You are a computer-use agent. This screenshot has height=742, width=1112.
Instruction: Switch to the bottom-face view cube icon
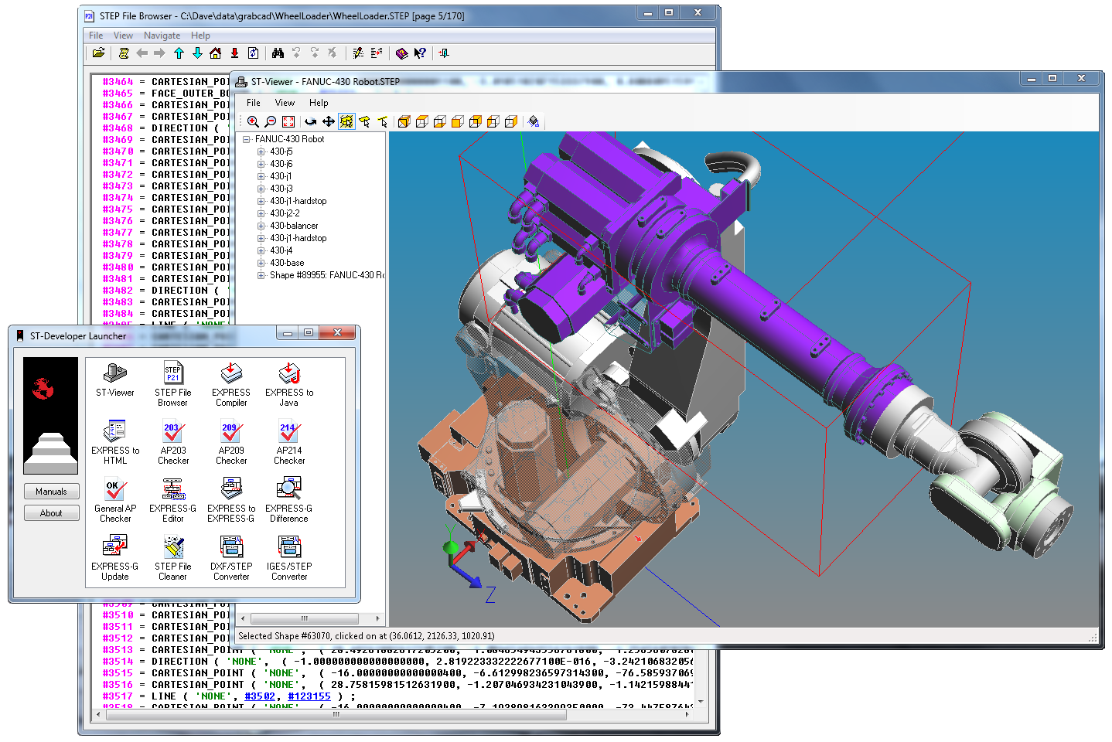(x=439, y=121)
